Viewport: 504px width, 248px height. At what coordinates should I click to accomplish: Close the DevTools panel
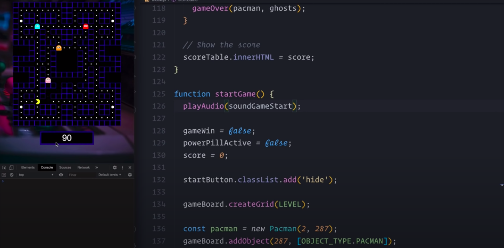tap(130, 168)
